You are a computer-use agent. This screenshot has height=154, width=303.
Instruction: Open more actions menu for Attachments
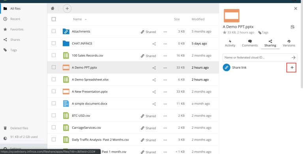click(165, 32)
